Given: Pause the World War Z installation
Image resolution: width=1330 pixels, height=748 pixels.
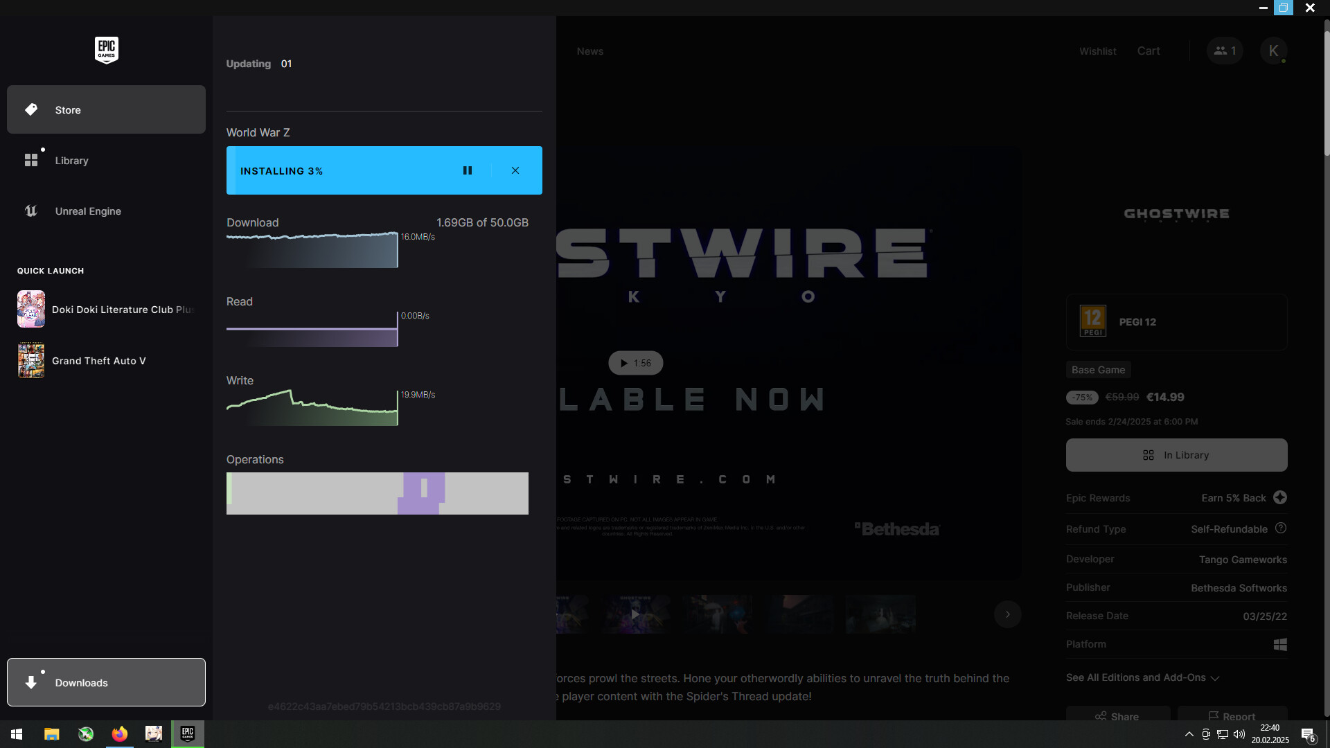Looking at the screenshot, I should [468, 170].
